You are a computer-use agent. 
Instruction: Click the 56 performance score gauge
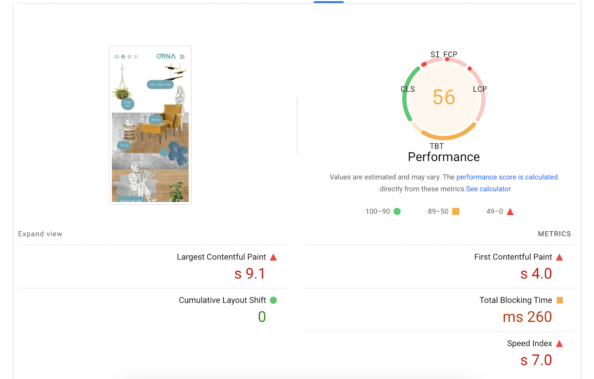pyautogui.click(x=444, y=97)
